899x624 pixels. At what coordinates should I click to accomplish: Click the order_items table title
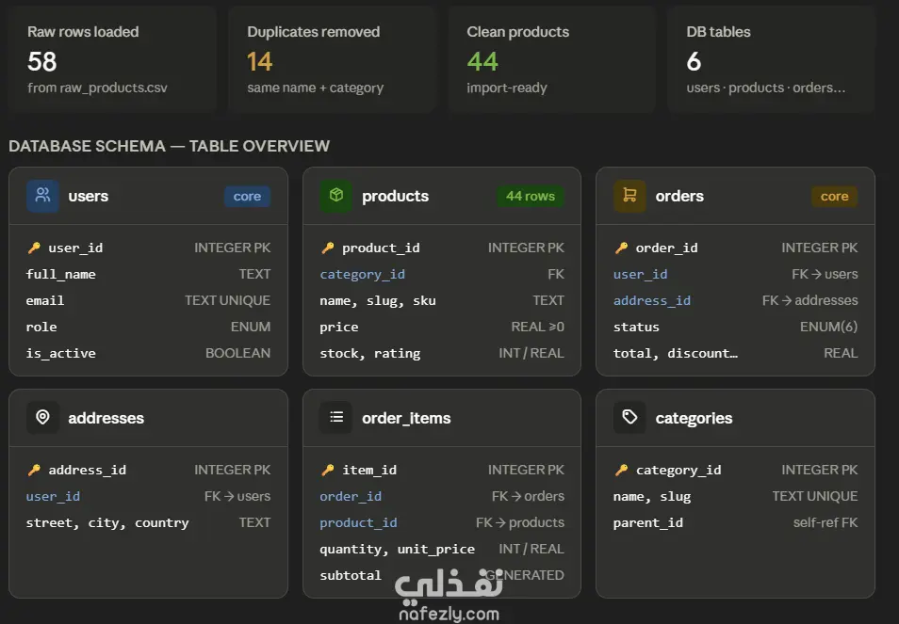(406, 418)
